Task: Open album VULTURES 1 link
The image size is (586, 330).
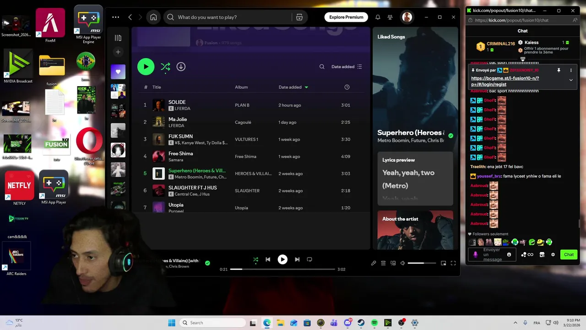Action: pyautogui.click(x=246, y=139)
